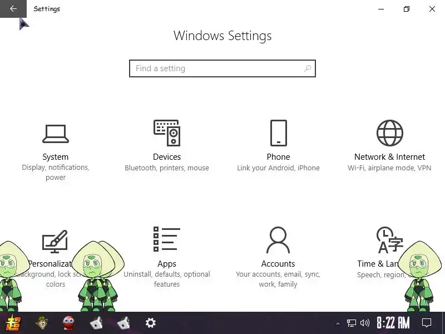
Task: Open the Time & Language icon
Action: pos(389,240)
